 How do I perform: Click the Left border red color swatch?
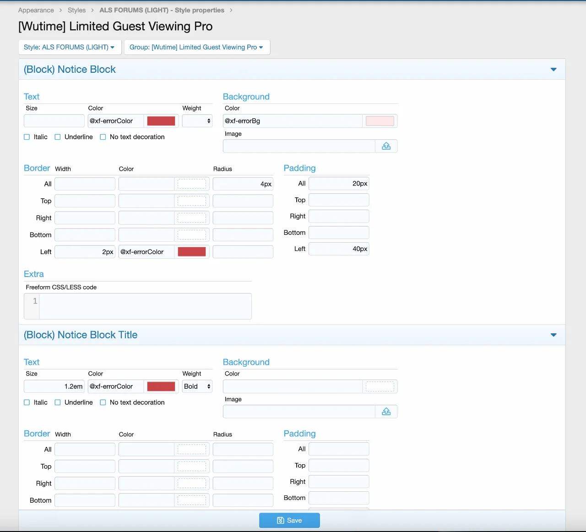coord(191,252)
